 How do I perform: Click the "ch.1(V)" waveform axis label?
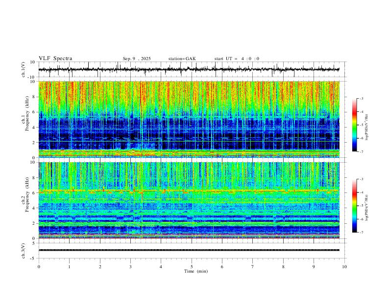click(x=24, y=69)
